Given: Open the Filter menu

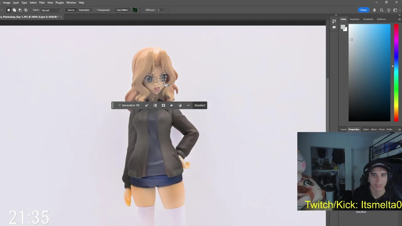Looking at the screenshot, I should [42, 3].
